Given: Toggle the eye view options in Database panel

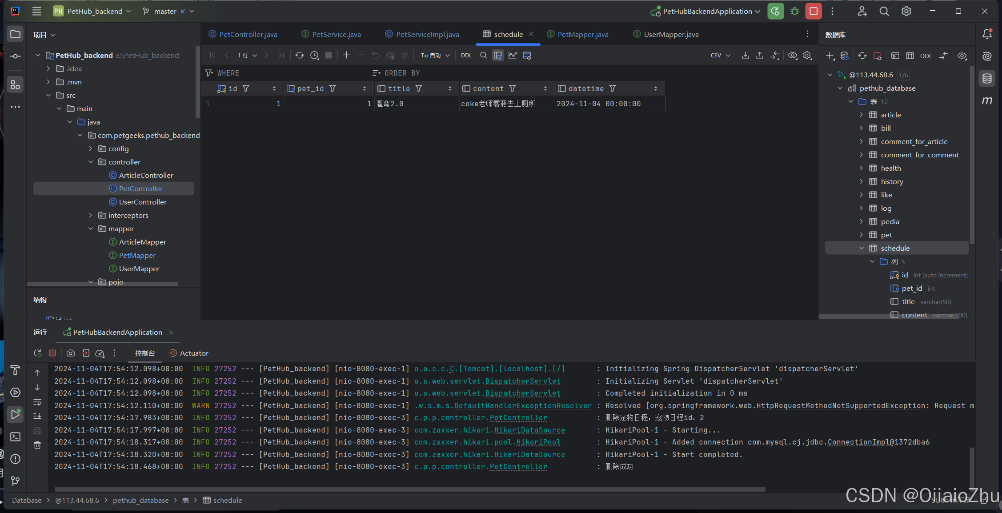Looking at the screenshot, I should point(962,56).
